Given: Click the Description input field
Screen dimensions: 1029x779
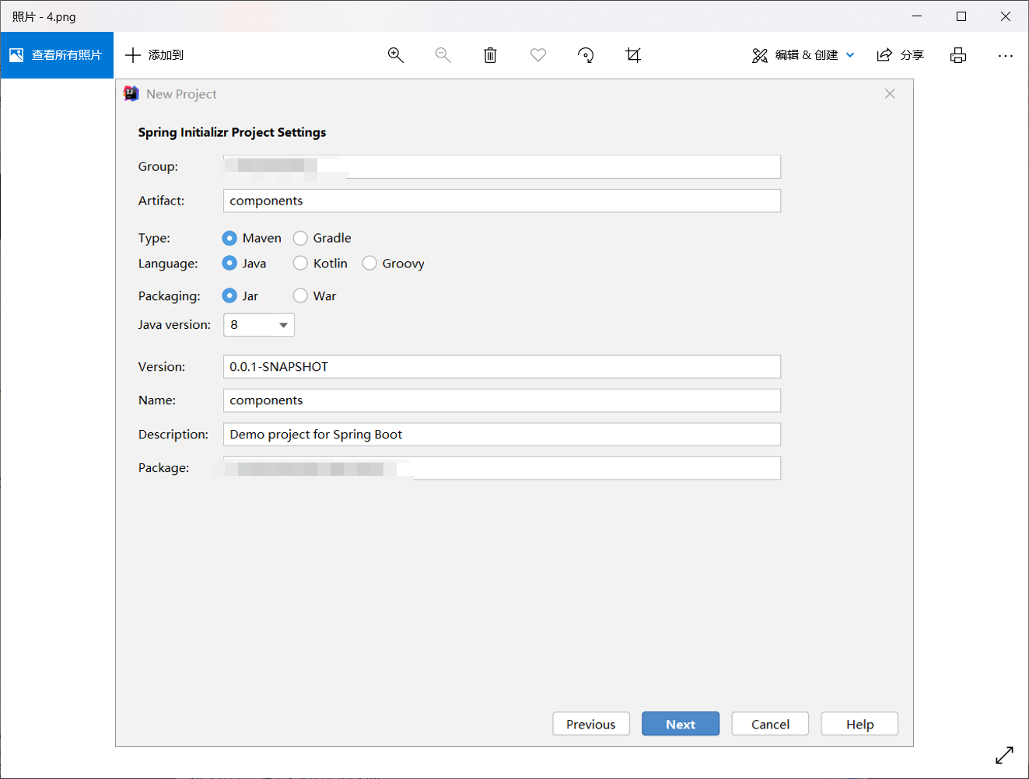Looking at the screenshot, I should (x=502, y=435).
